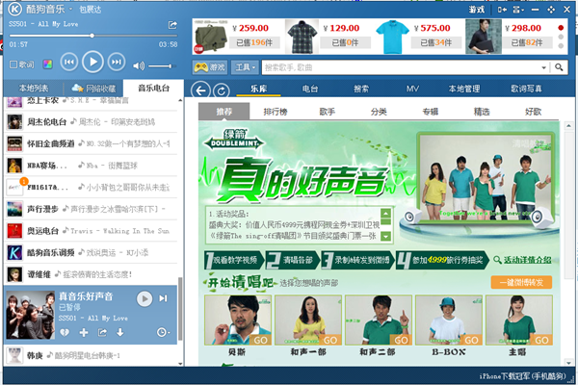The image size is (578, 385).
Task: Select the 歌手 sub-tab
Action: [327, 112]
